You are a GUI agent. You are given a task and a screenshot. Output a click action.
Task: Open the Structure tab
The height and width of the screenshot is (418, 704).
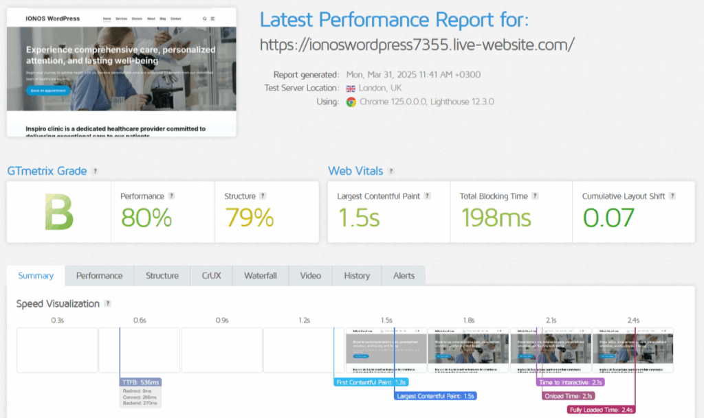[x=162, y=276]
